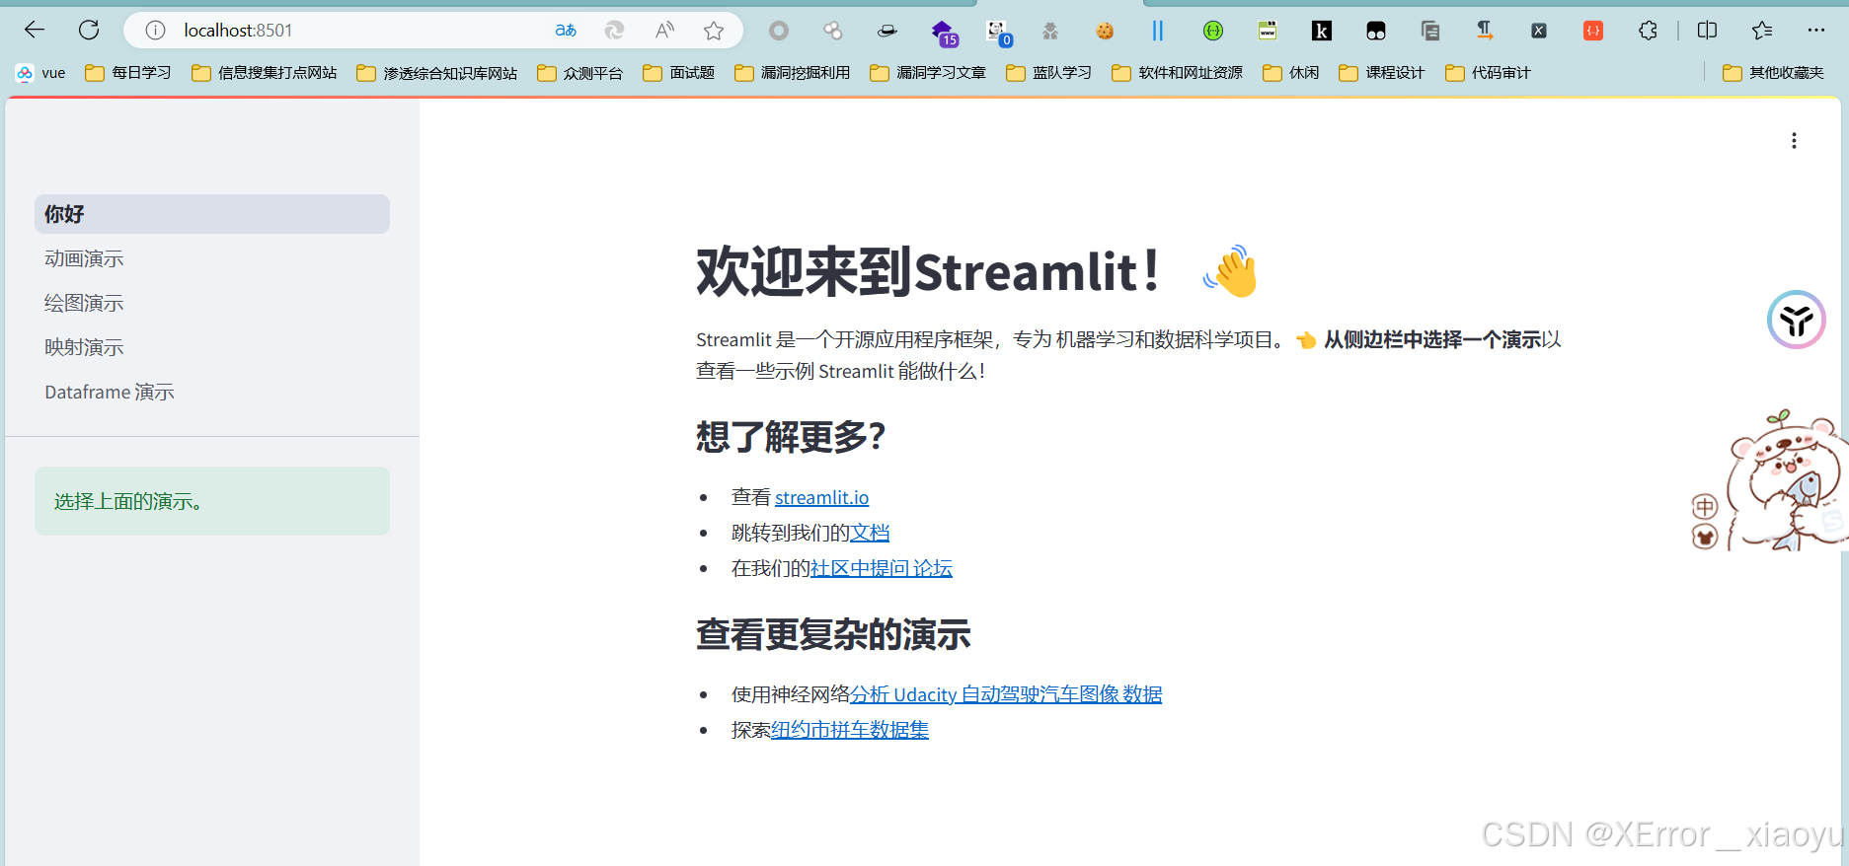
Task: Open the 文档 documentation link
Action: coord(870,533)
